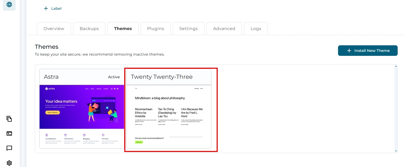Viewport: 404px width, 167px height.
Task: Open the chat message sidebar icon
Action: coord(9,148)
